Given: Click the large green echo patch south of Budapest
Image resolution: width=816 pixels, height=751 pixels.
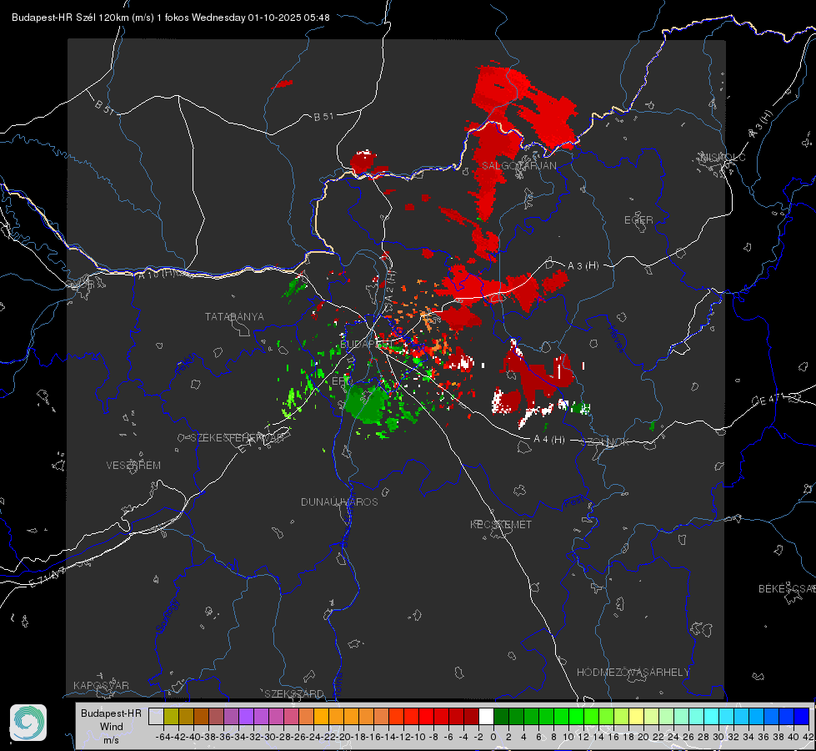Looking at the screenshot, I should tap(367, 402).
